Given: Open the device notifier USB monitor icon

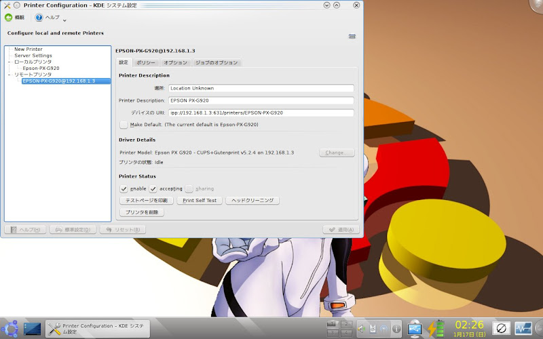Looking at the screenshot, I should pos(415,329).
